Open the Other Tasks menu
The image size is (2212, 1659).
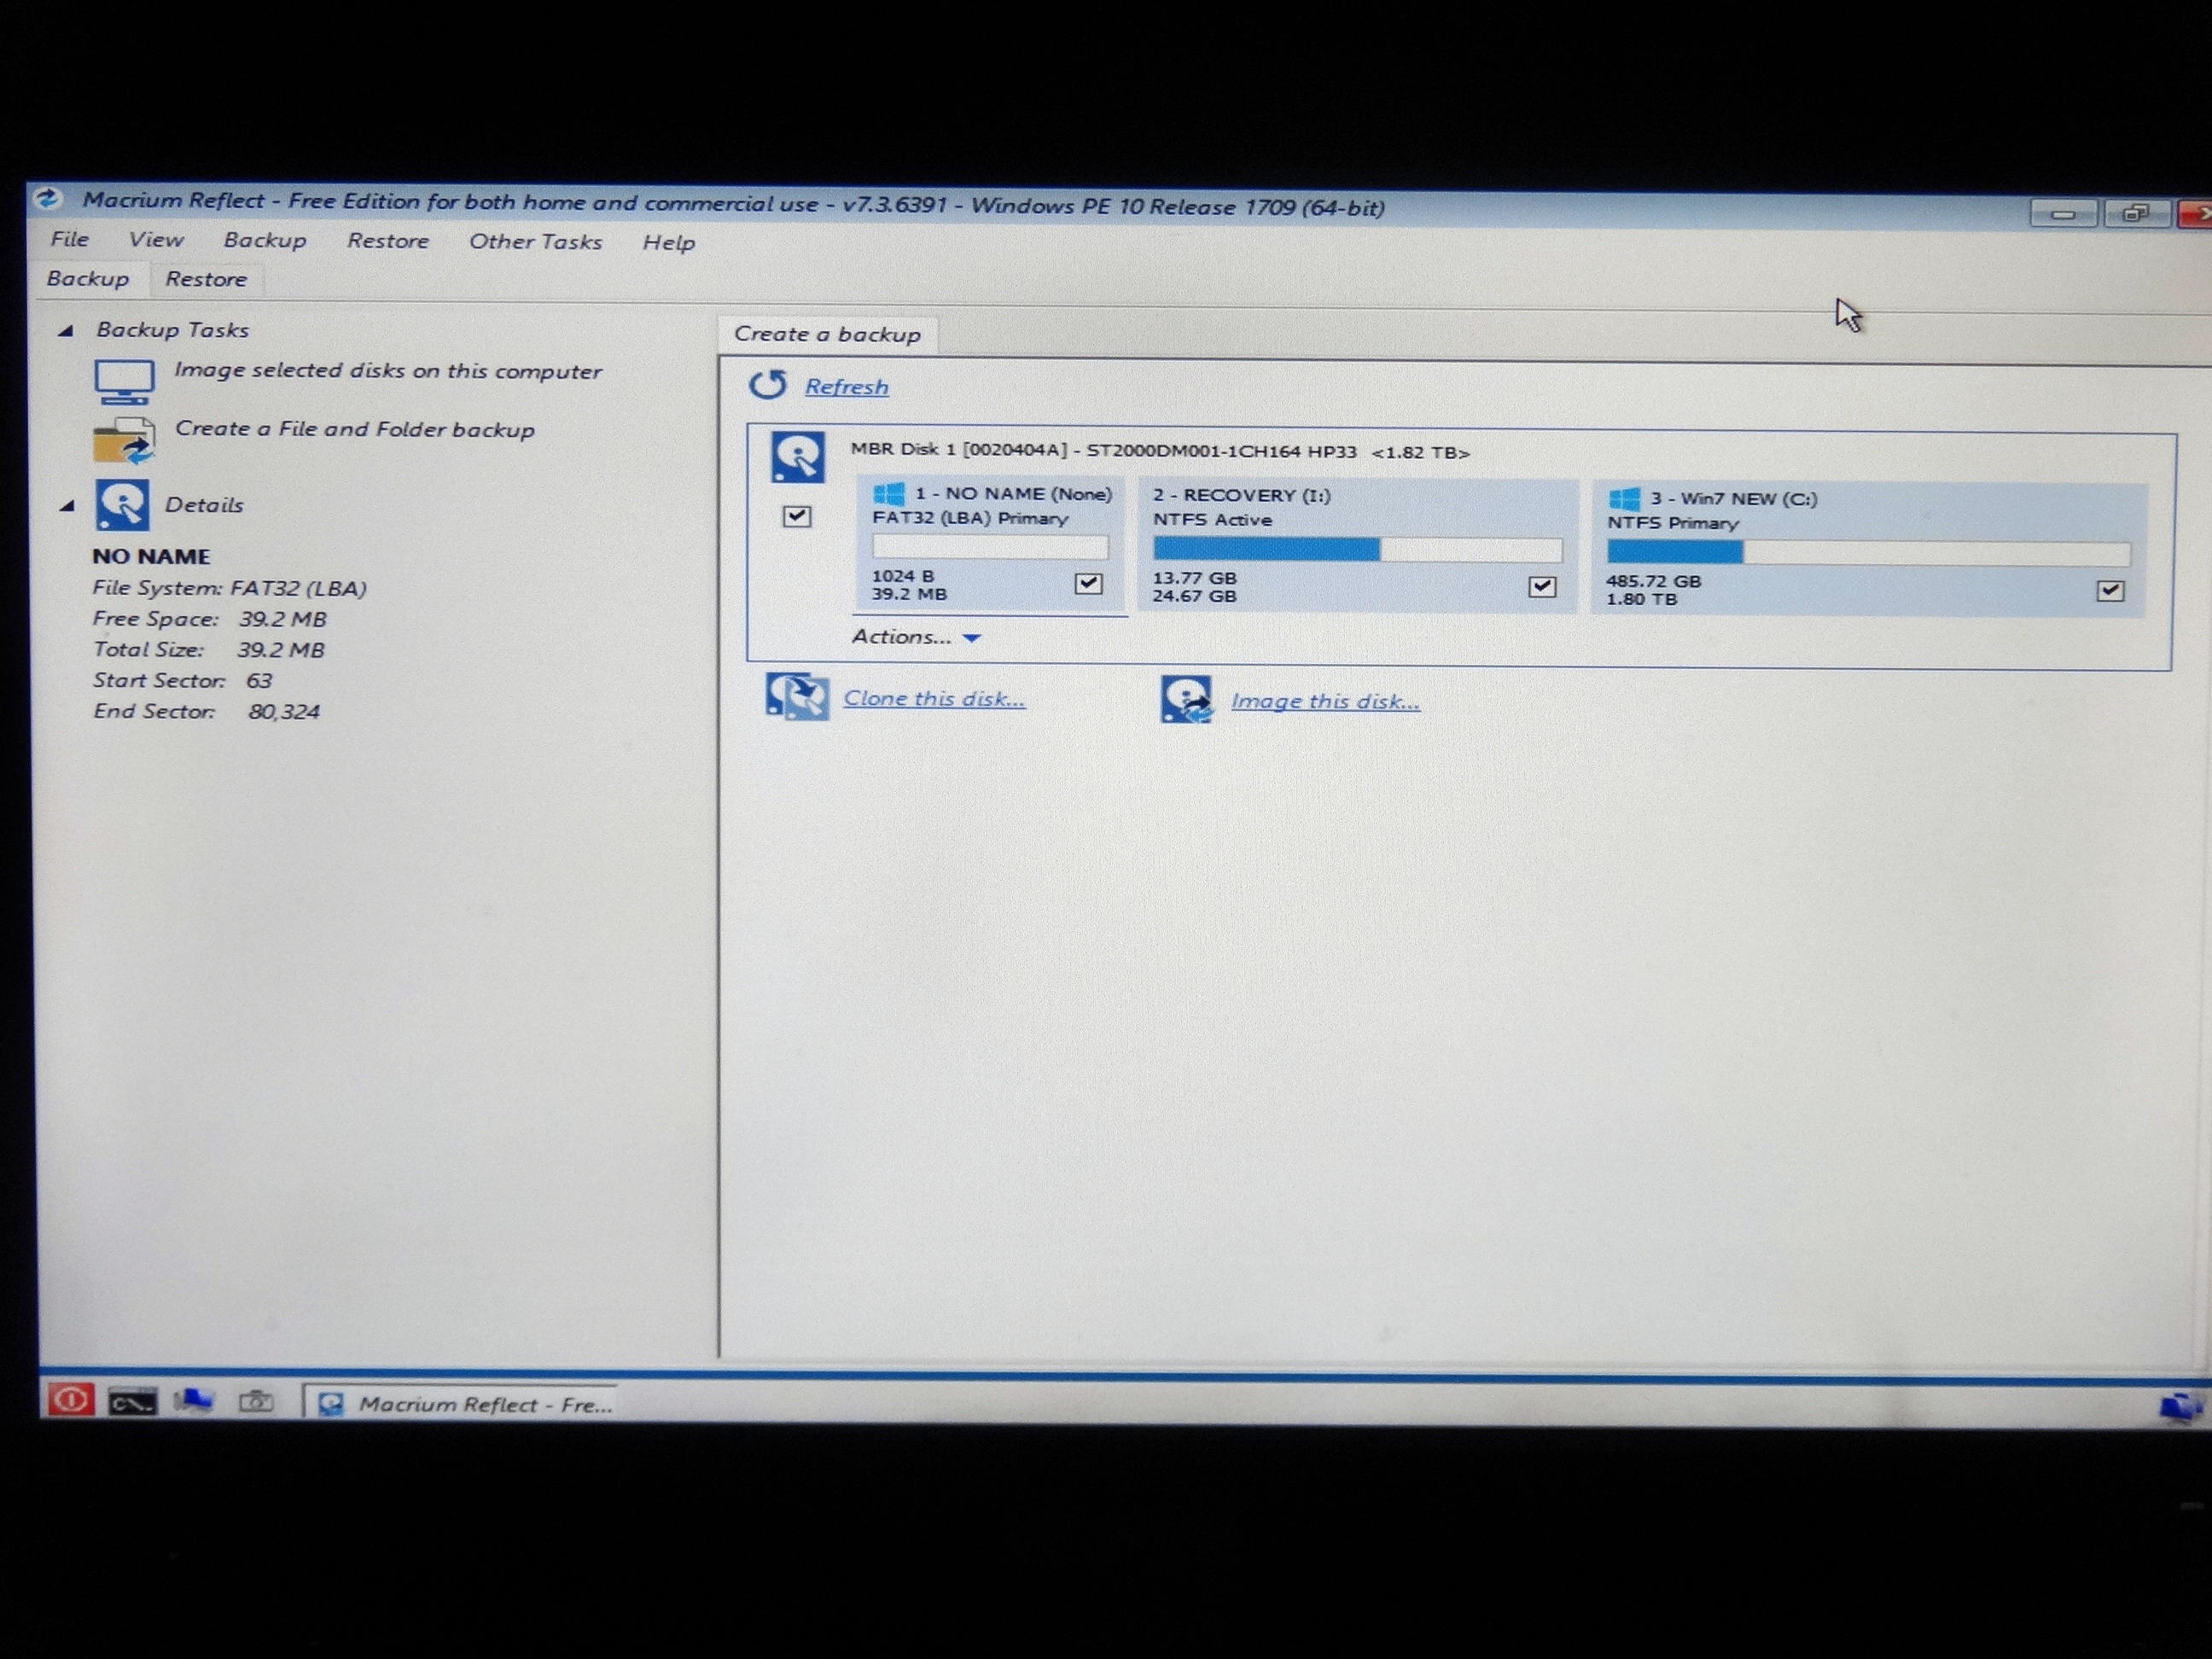(536, 242)
